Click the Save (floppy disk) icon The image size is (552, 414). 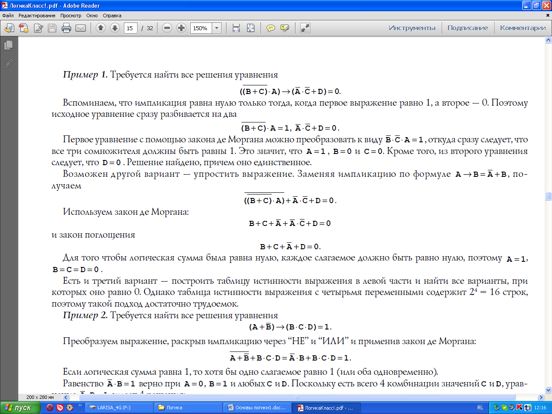click(52, 28)
